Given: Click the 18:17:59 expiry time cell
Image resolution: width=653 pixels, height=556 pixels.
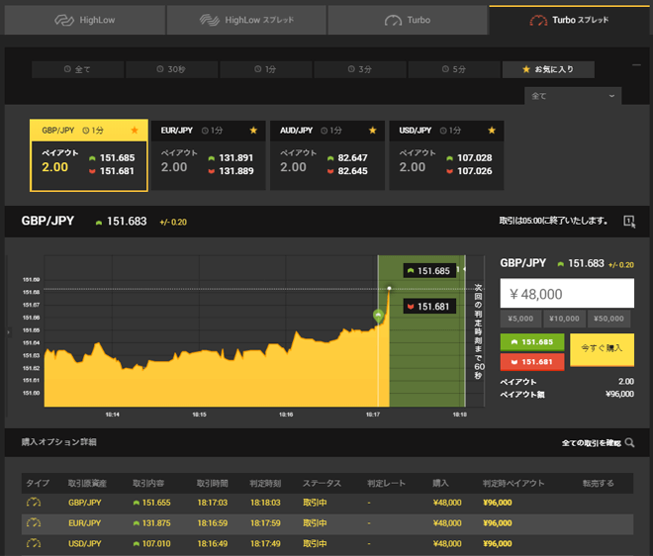Looking at the screenshot, I should [x=265, y=523].
